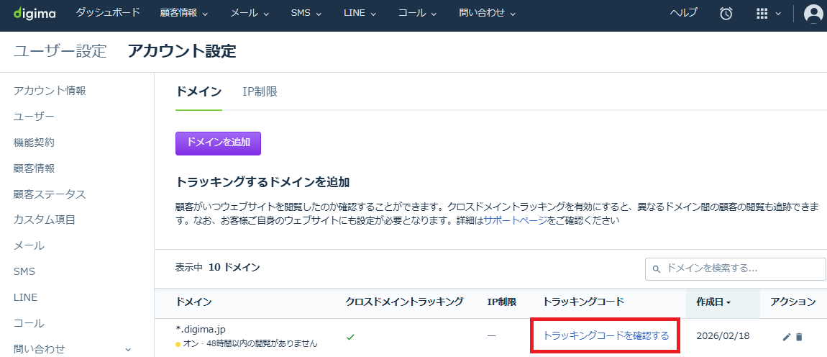The image size is (827, 357).
Task: Open SMS in the sidebar
Action: point(24,271)
